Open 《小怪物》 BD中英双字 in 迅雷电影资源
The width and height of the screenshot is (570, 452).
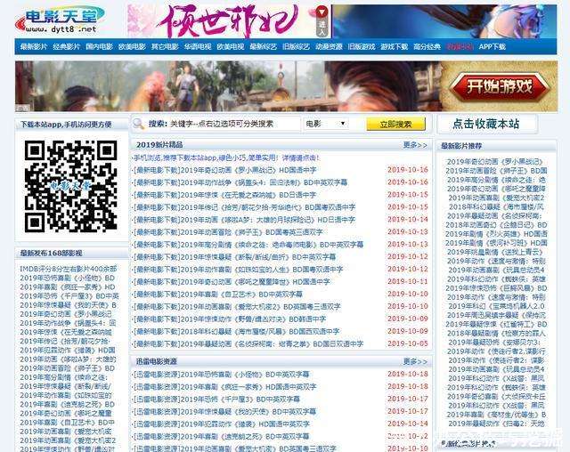click(x=221, y=375)
